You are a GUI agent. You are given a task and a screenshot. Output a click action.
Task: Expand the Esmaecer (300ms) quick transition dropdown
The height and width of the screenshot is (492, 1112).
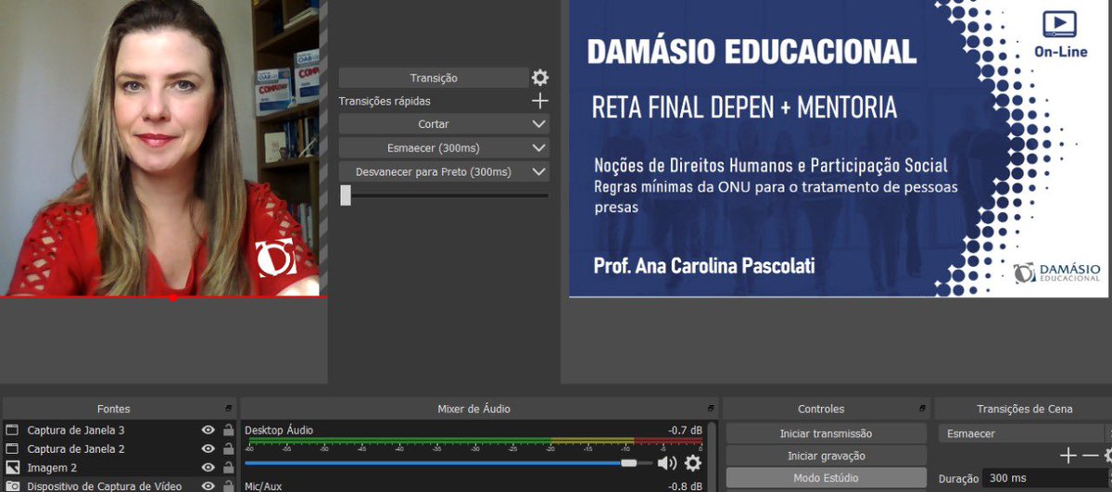(538, 148)
